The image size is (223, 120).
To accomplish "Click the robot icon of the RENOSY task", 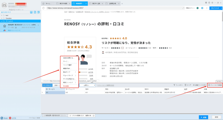I will click(x=4, y=26).
